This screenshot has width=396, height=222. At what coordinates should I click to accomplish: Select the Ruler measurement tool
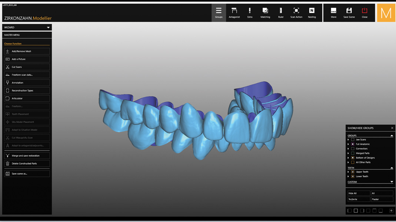click(x=281, y=13)
